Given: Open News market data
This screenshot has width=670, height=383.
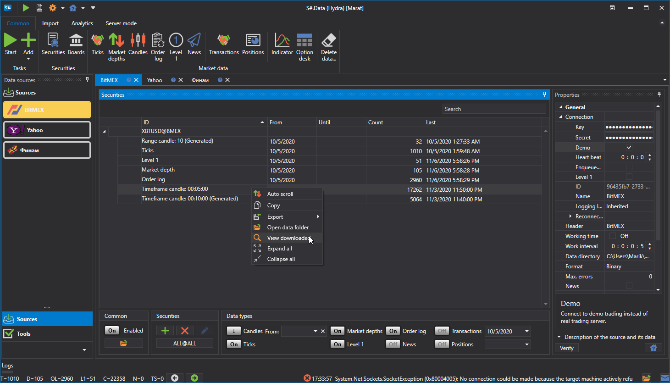Looking at the screenshot, I should pyautogui.click(x=194, y=40).
